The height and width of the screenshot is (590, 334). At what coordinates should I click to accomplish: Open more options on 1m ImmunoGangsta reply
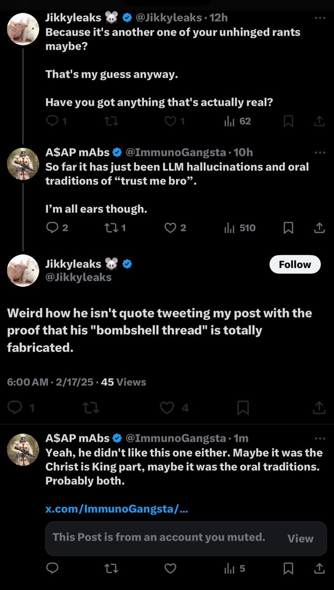320,438
